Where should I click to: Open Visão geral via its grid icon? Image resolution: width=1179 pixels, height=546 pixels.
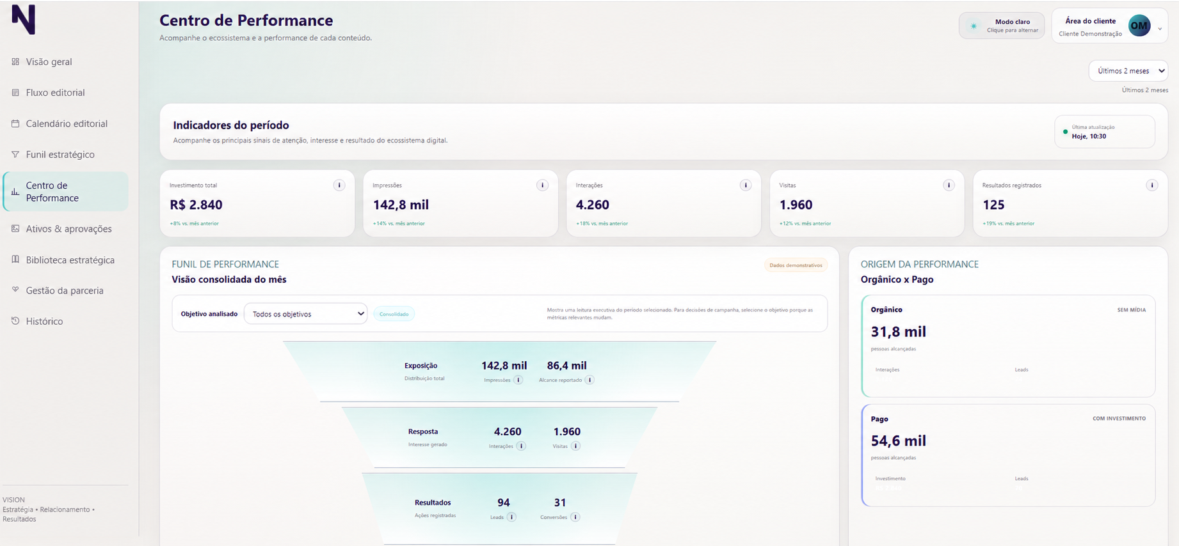15,62
